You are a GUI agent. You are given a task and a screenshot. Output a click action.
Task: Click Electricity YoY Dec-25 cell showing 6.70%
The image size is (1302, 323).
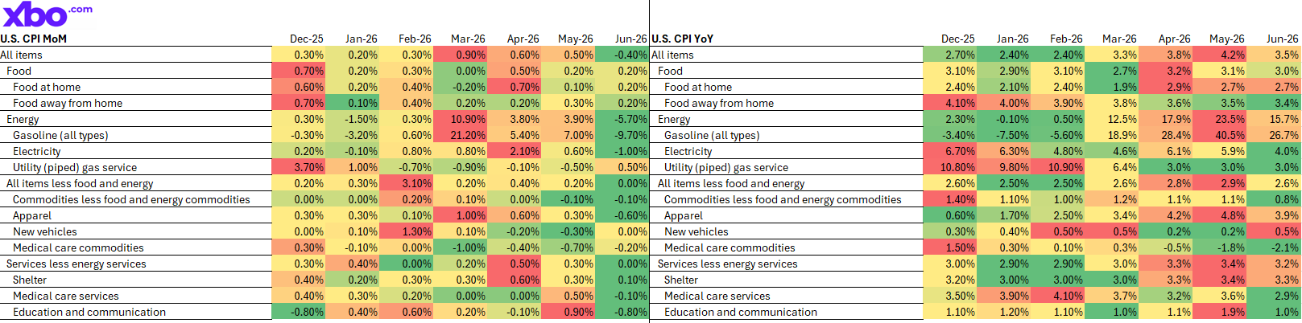click(950, 151)
